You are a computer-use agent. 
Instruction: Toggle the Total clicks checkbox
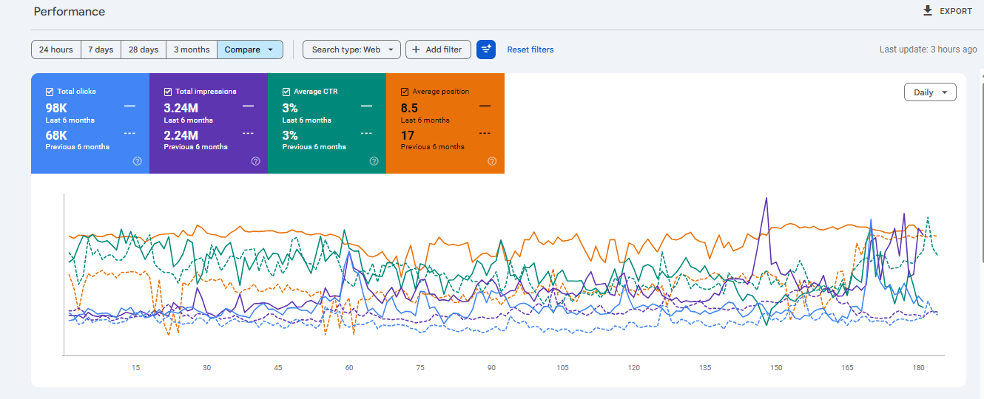coord(50,92)
